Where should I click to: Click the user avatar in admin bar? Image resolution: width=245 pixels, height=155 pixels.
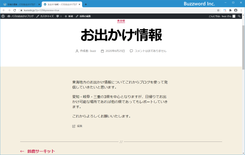[x=234, y=16]
